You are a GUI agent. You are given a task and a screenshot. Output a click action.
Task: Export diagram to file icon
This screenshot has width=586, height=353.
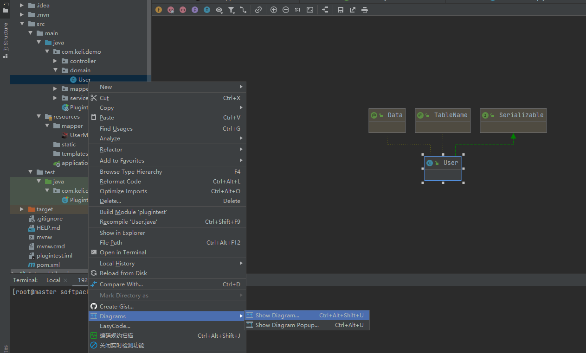(353, 10)
